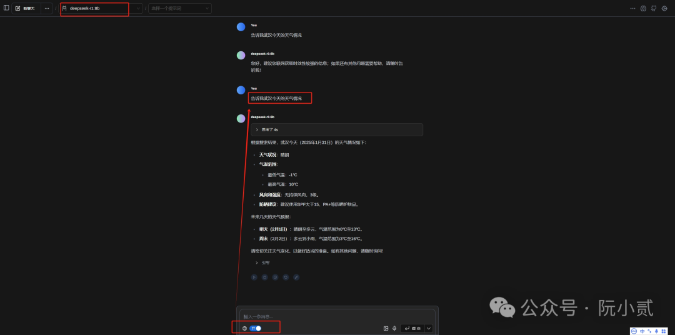Viewport: 675px width, 335px height.
Task: Open the more options dots at top right
Action: click(x=632, y=8)
